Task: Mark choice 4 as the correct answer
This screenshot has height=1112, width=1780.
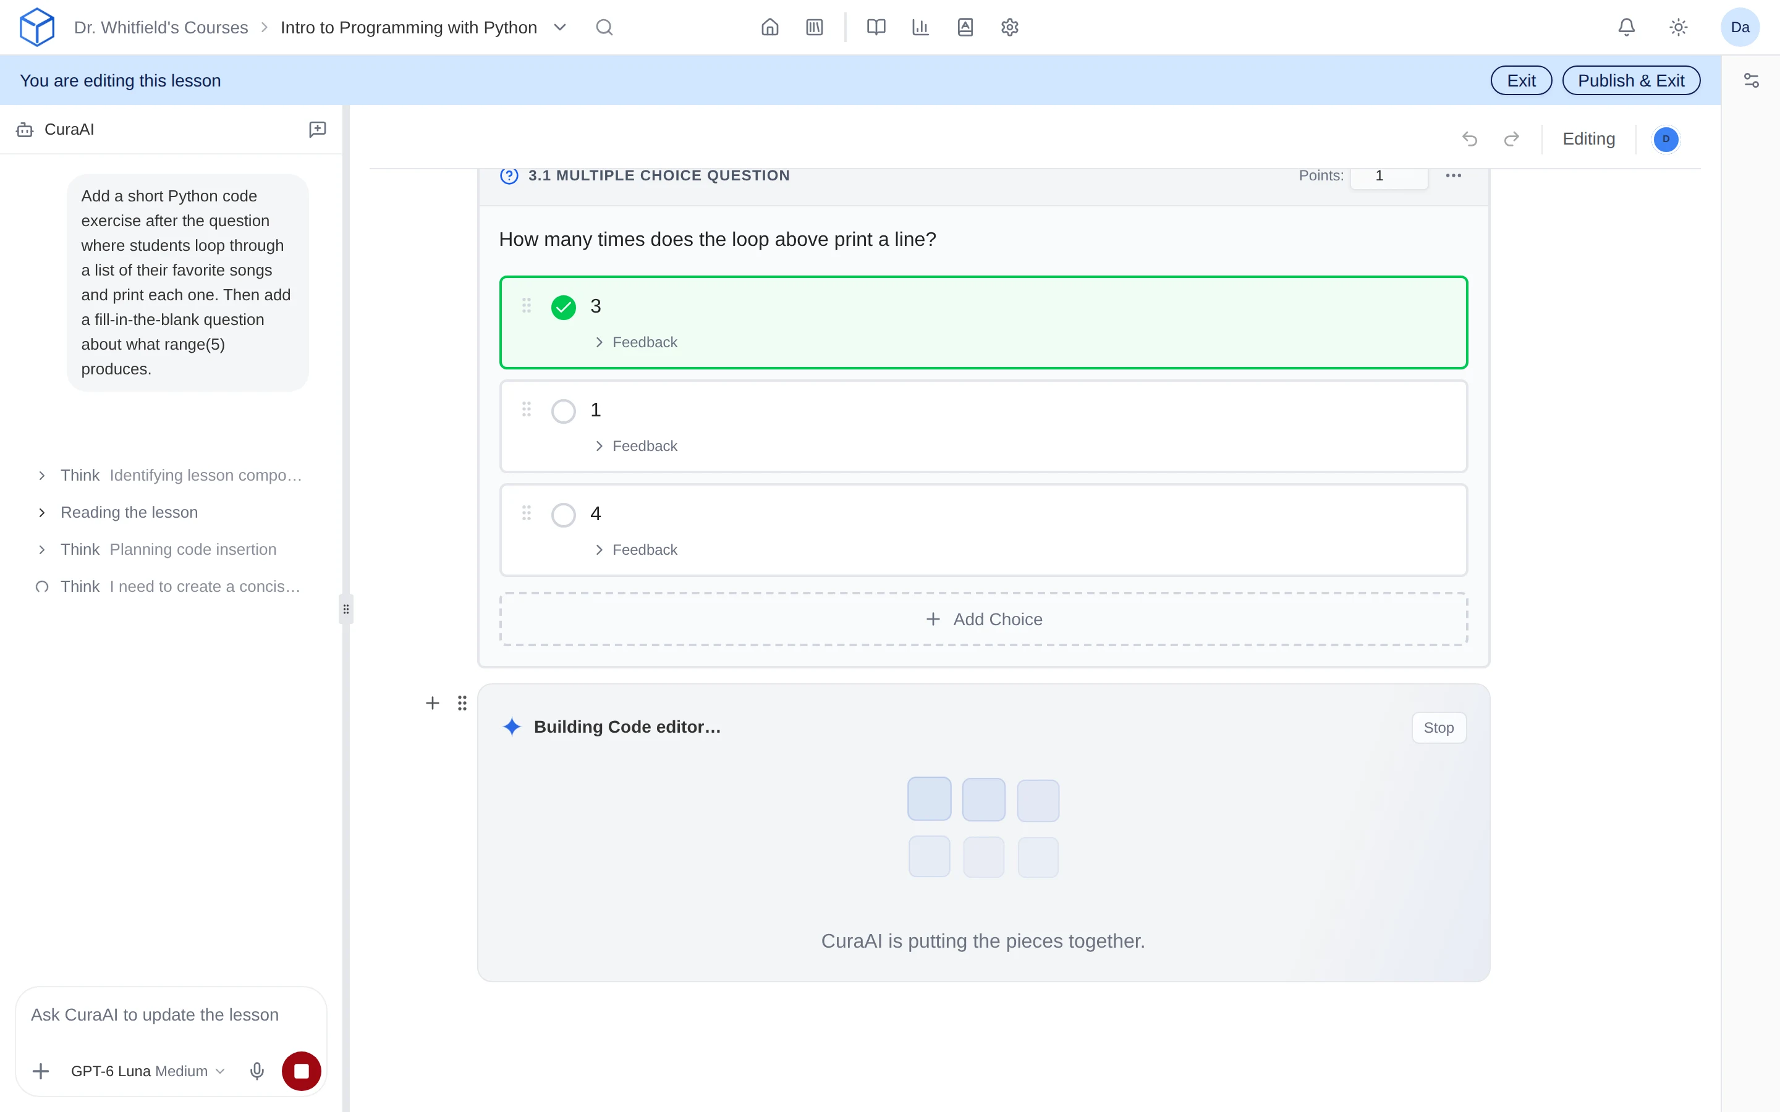Action: (564, 515)
